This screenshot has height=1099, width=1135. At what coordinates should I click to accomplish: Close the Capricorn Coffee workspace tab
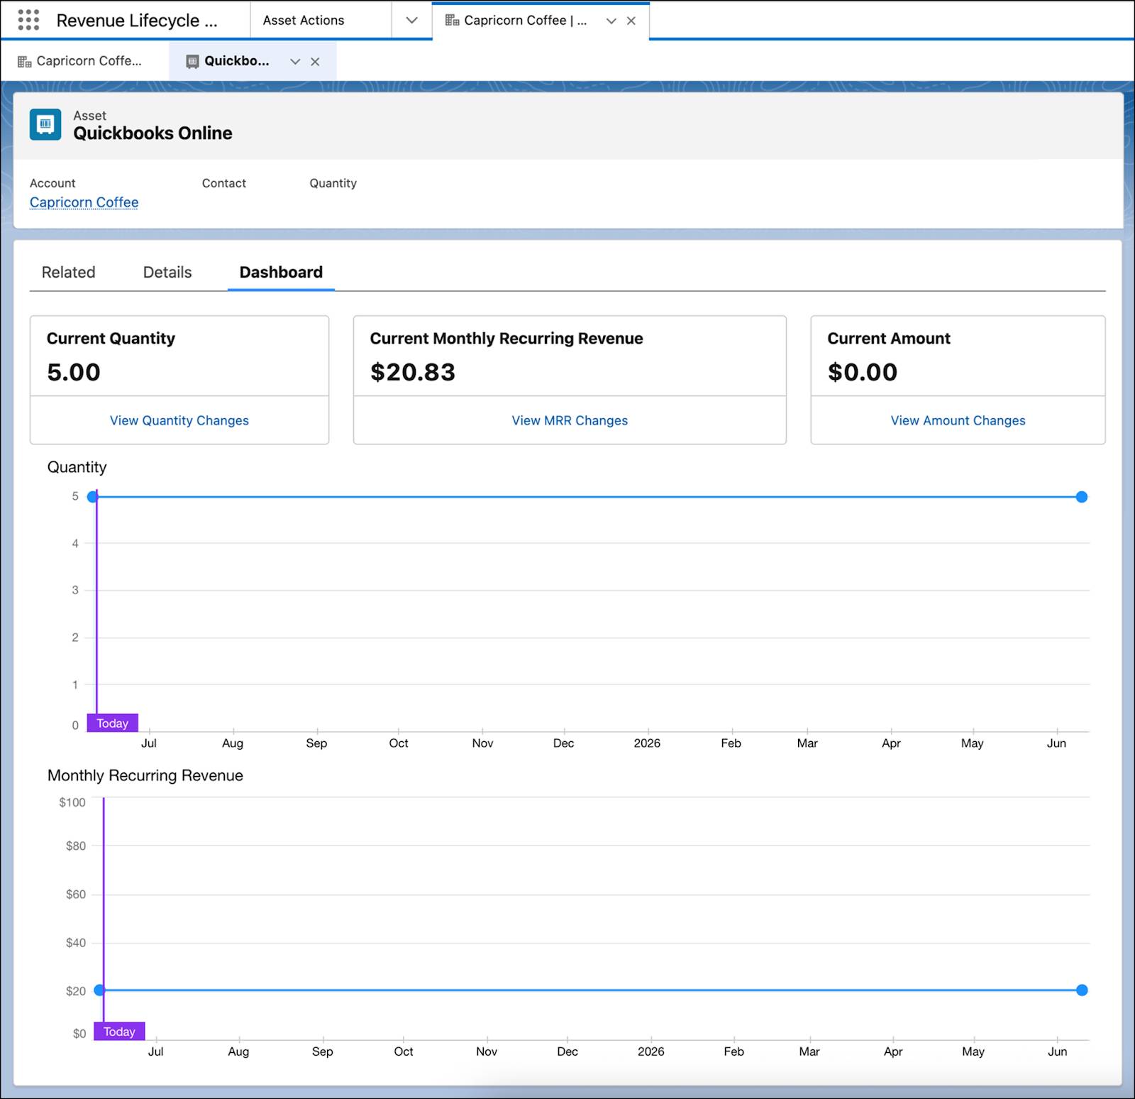(x=631, y=21)
